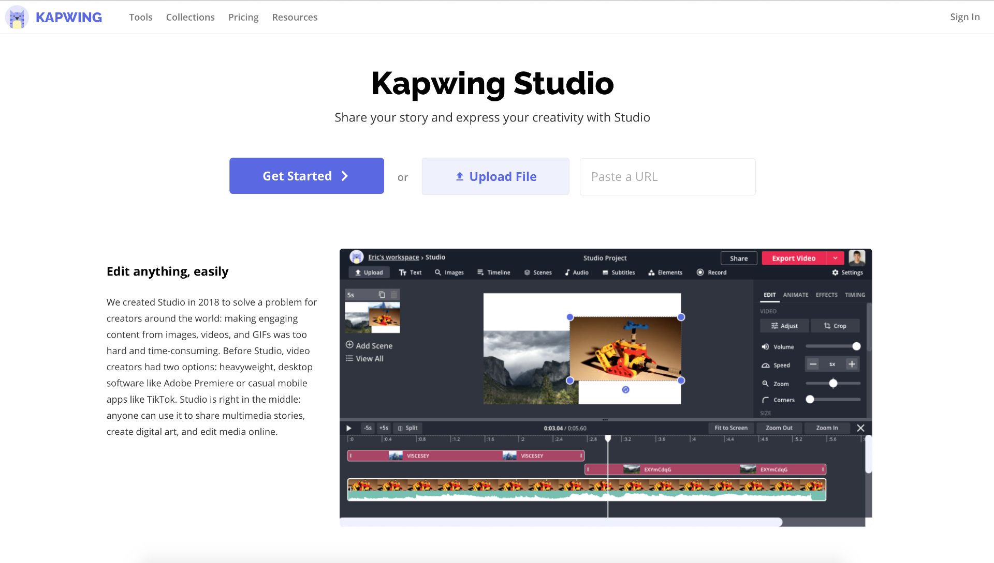Open the Resources menu
994x563 pixels.
tap(295, 17)
